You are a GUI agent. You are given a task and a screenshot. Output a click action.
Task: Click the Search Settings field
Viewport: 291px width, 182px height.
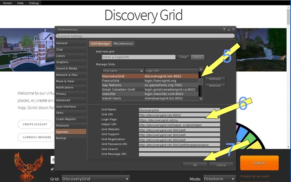point(145,36)
